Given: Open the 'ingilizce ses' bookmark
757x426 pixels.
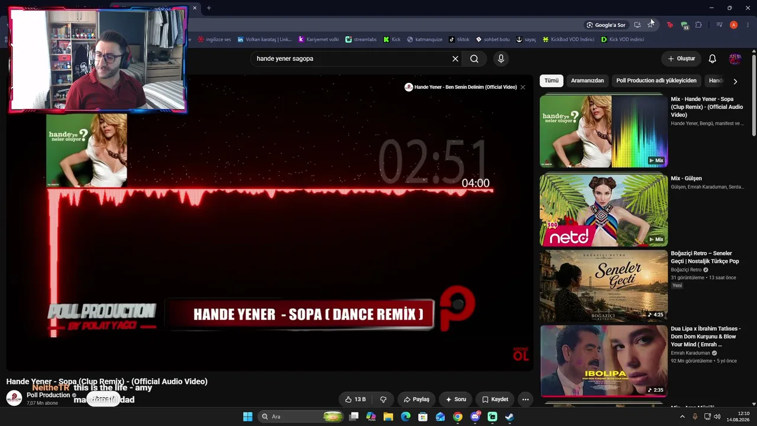Looking at the screenshot, I should pos(214,40).
